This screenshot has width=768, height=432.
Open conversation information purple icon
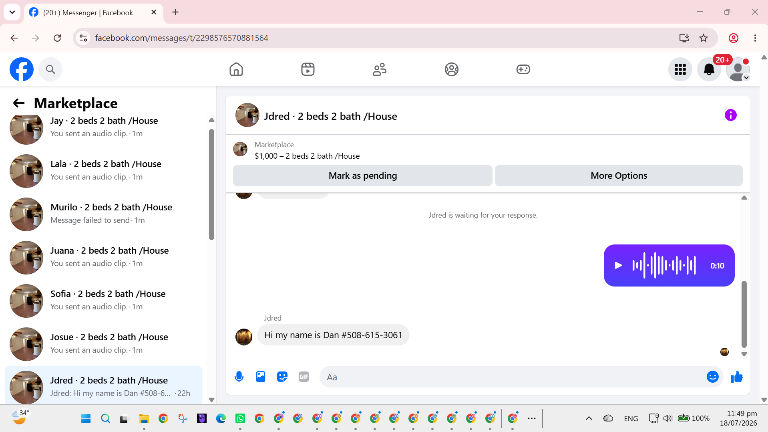(730, 115)
